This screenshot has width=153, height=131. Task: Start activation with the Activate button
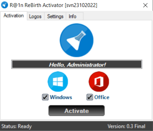coord(77,111)
